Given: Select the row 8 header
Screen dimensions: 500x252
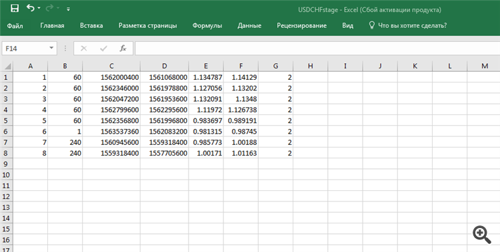Looking at the screenshot, I should pos(7,153).
